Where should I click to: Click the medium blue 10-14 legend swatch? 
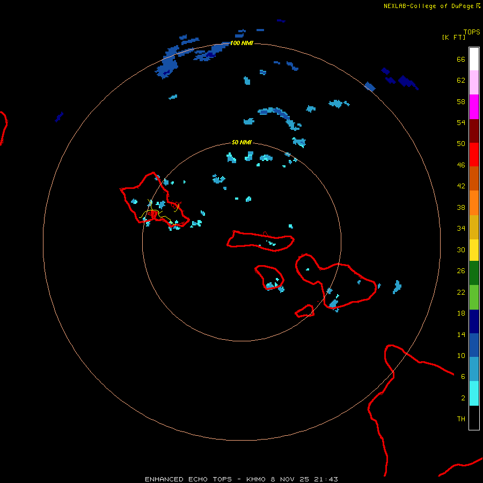tap(474, 345)
